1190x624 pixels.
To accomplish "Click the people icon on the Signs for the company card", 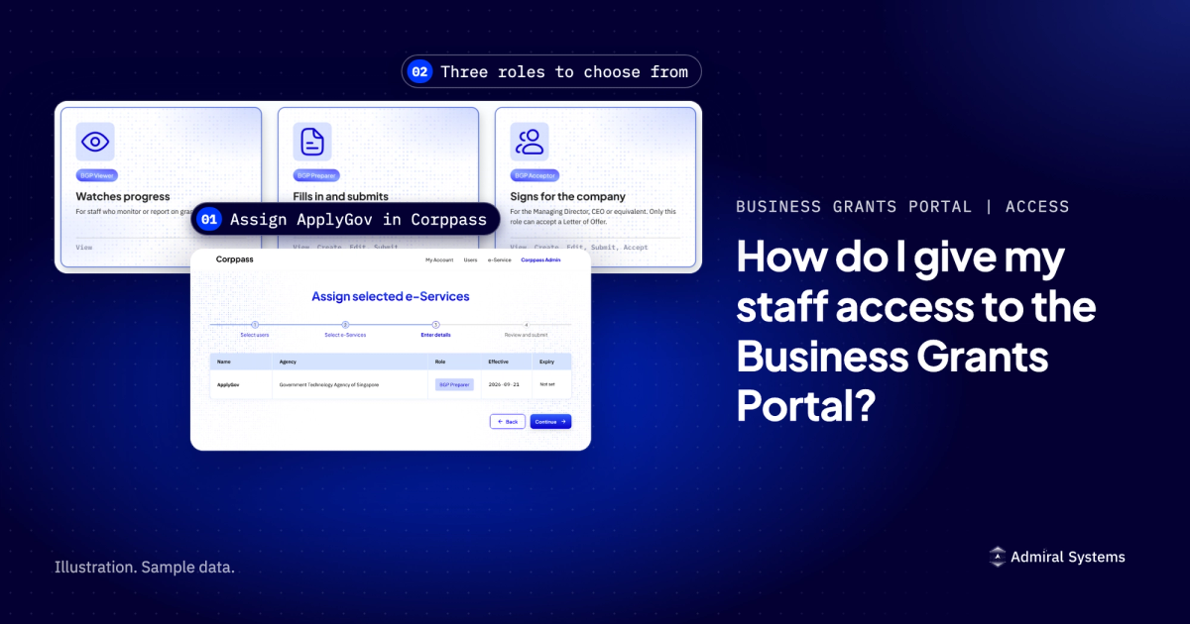I will [x=530, y=142].
